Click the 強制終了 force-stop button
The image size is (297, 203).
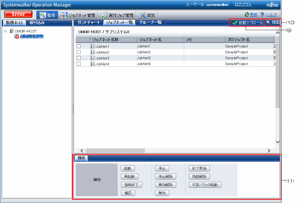click(x=131, y=185)
